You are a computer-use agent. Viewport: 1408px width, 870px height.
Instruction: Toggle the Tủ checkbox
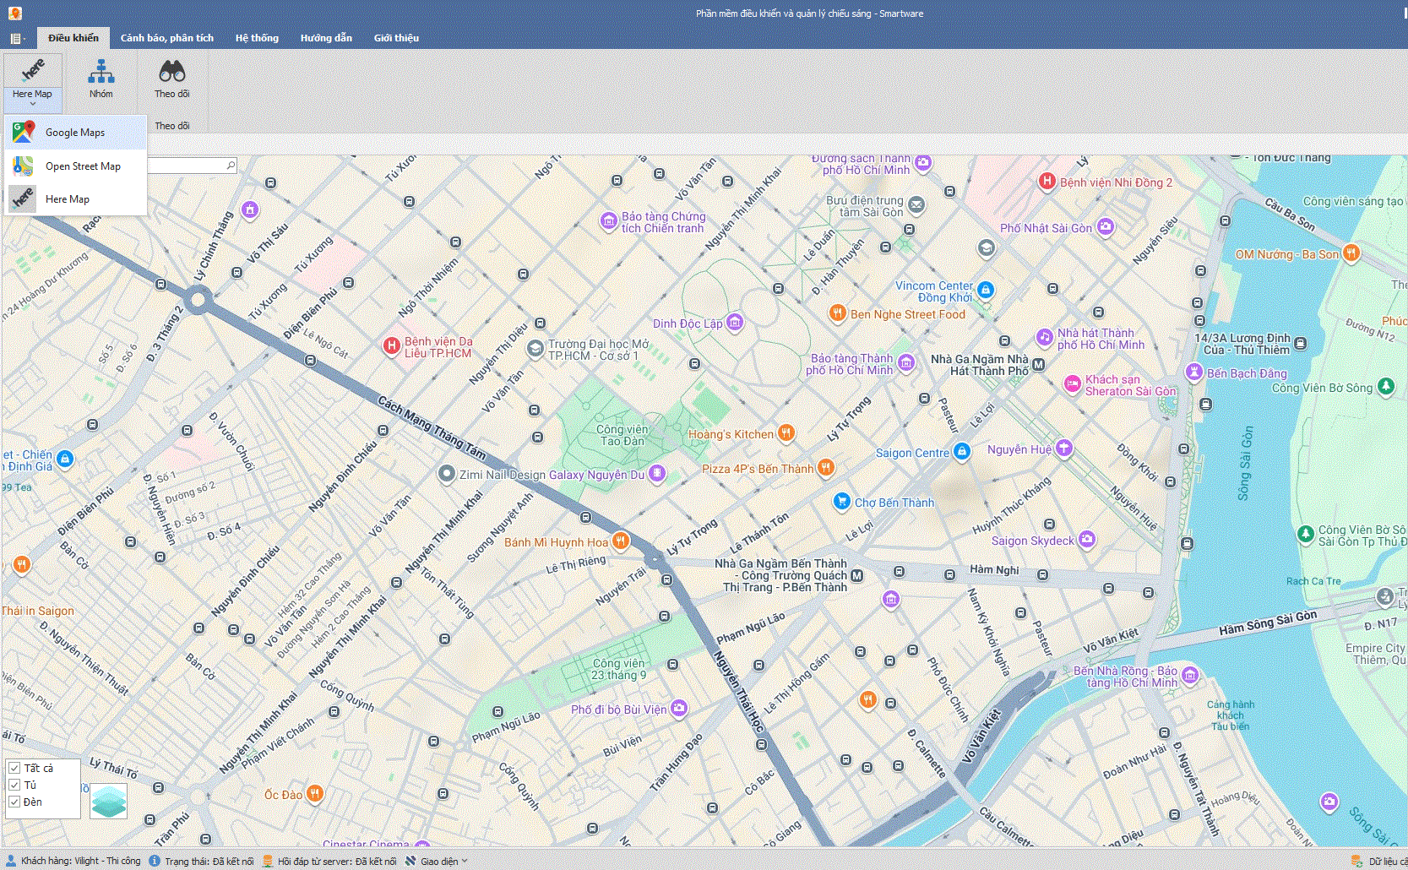click(14, 785)
